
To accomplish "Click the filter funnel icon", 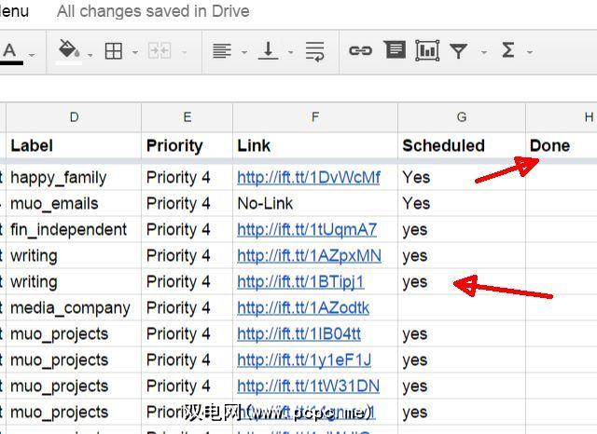I will click(459, 51).
